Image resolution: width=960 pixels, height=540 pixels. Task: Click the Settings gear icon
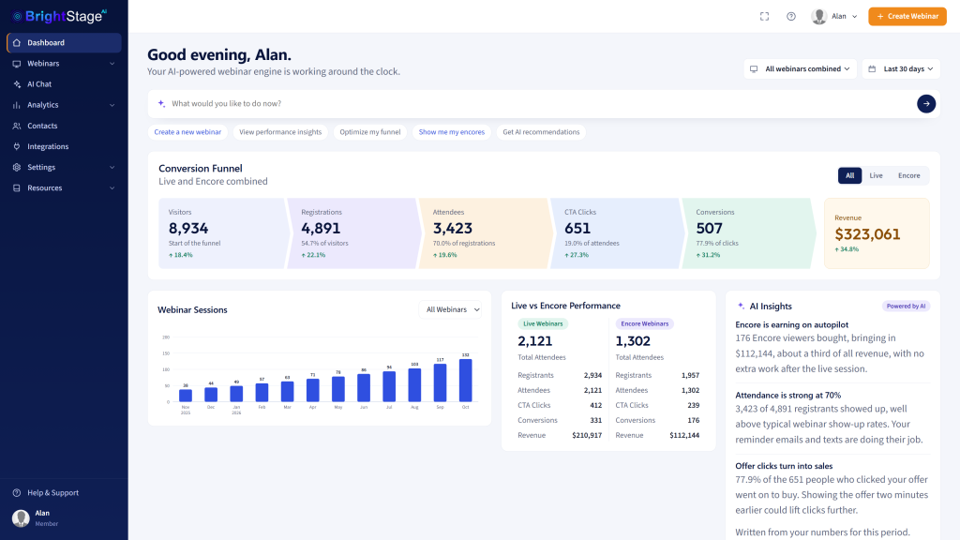point(17,167)
